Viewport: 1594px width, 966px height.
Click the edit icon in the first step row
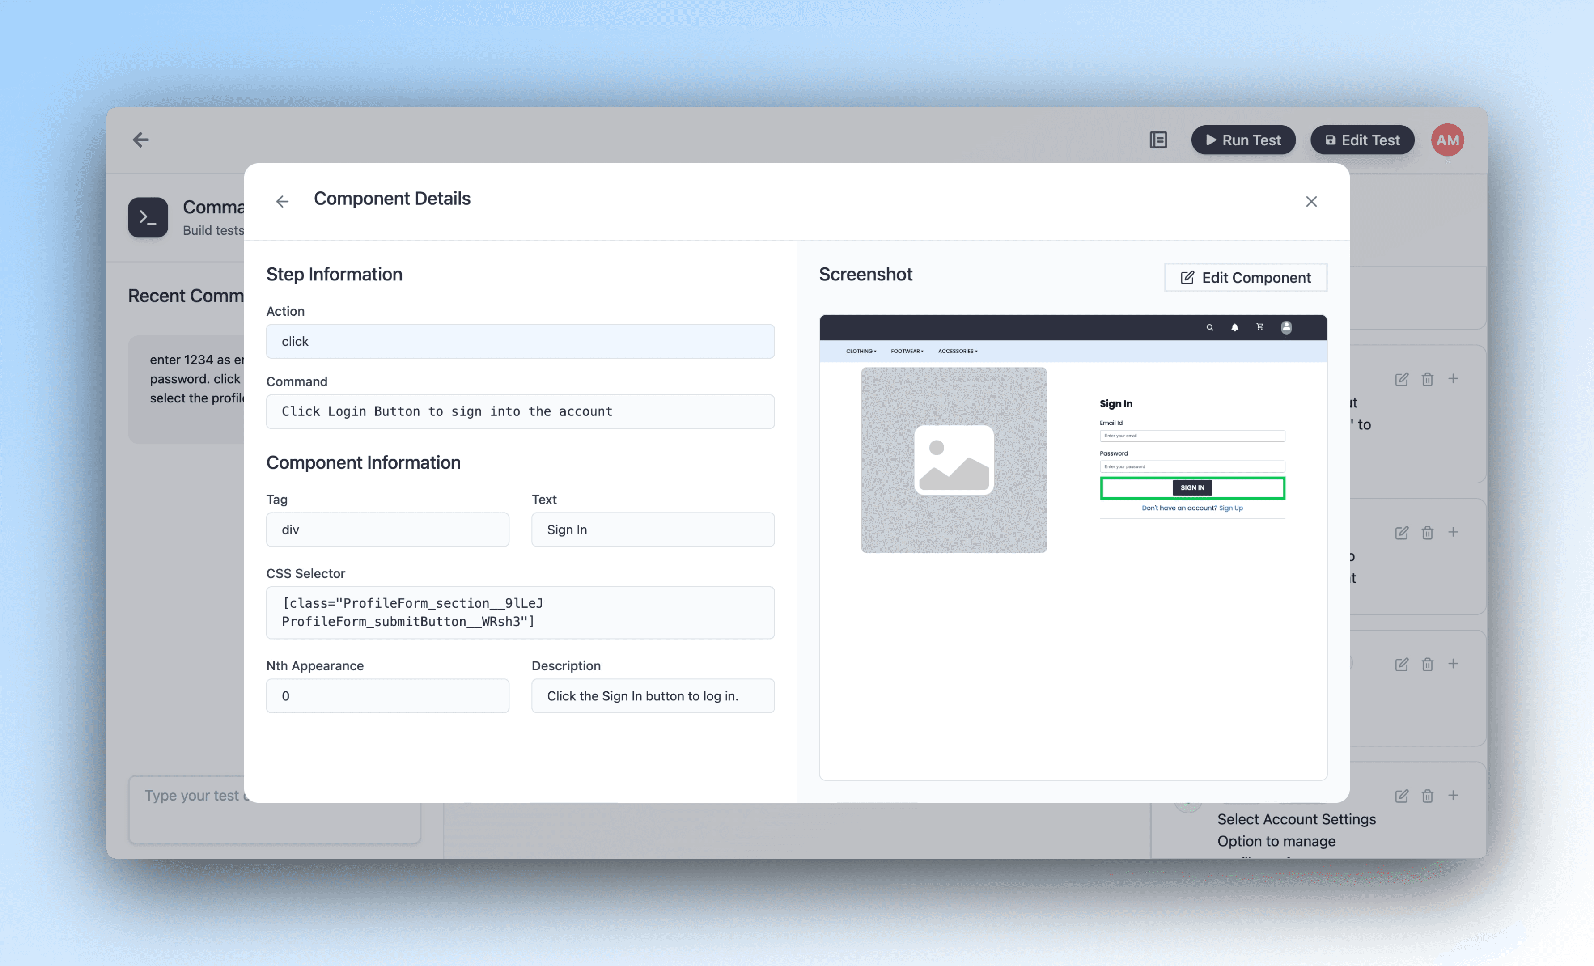tap(1401, 379)
